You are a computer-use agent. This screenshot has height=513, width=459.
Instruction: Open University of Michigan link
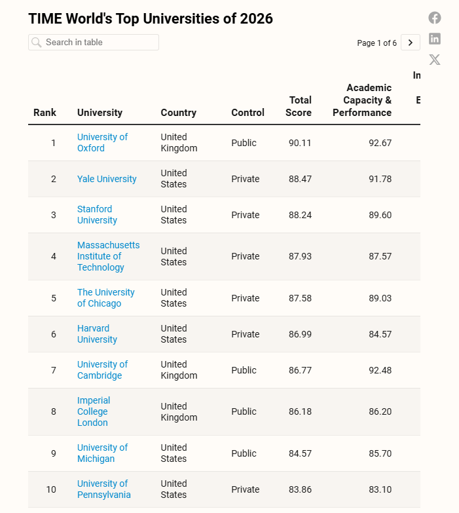point(102,453)
